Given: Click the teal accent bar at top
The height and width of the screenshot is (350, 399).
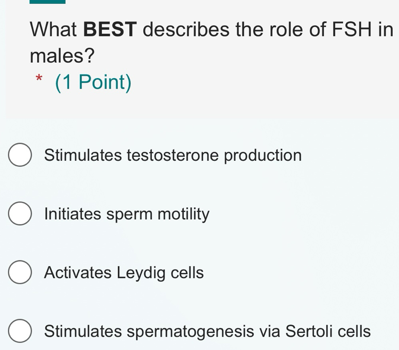Looking at the screenshot, I should point(47,1).
